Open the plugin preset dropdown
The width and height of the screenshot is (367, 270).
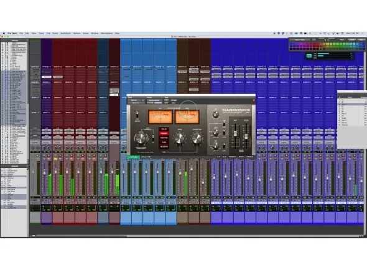coord(154,100)
